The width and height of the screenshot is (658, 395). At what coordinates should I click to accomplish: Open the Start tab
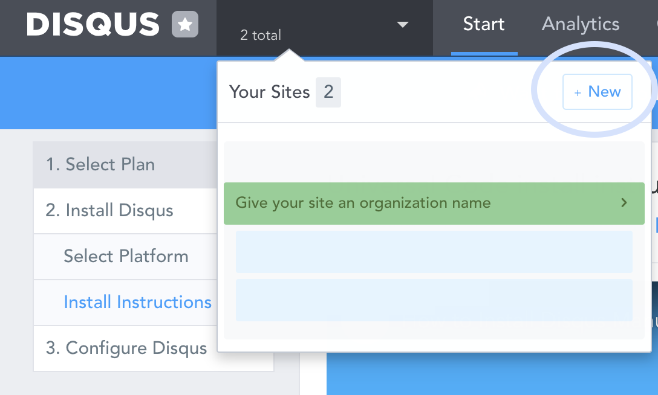(484, 24)
